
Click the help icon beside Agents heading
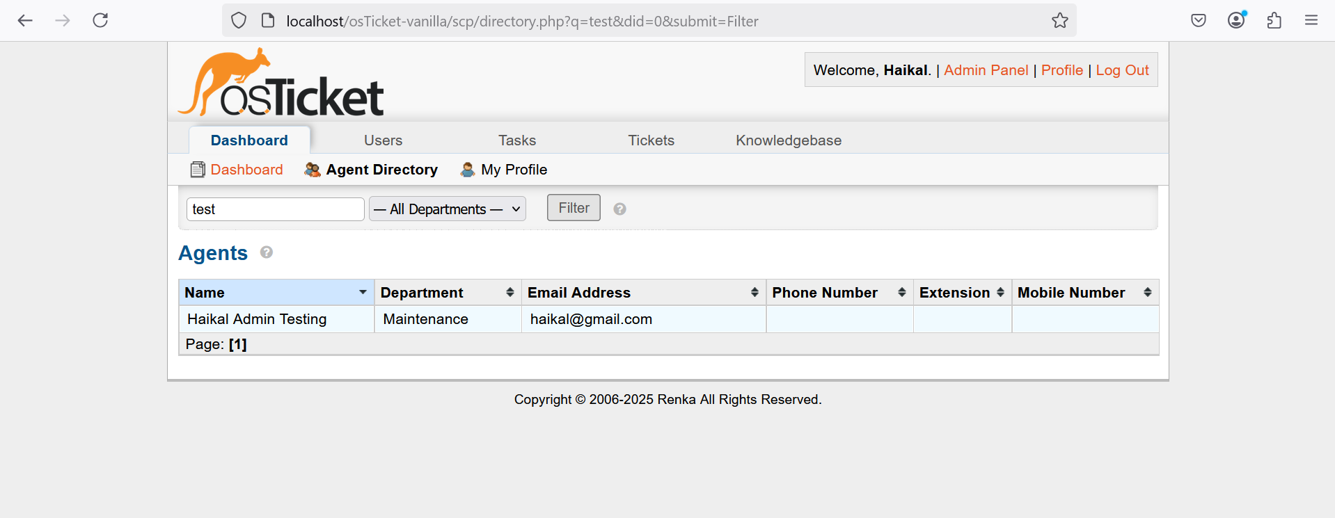266,252
